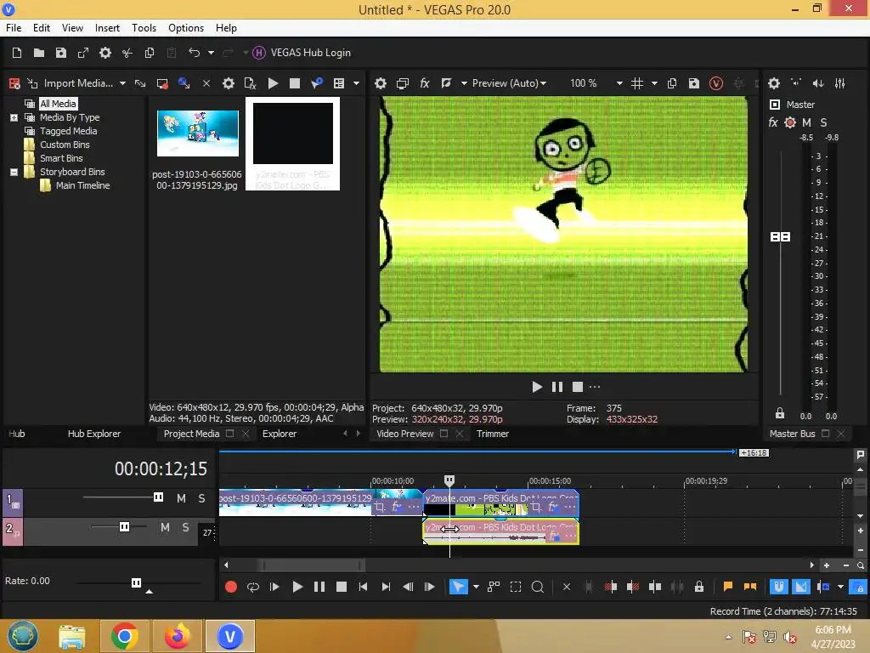Screen dimensions: 870x653
Task: Open the Project Media views dropdown arrow
Action: (356, 83)
